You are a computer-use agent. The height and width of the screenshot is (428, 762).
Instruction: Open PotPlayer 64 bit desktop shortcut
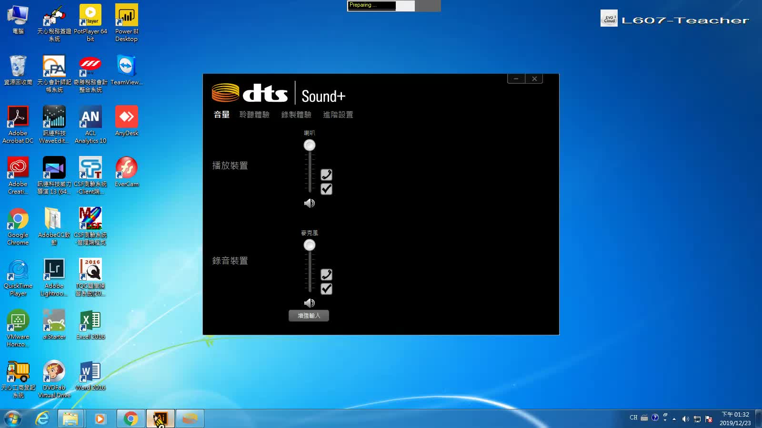tap(90, 23)
